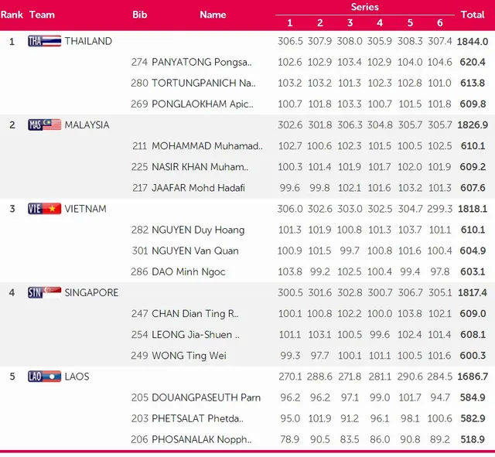Click Laos team total 1686.7
This screenshot has width=495, height=457.
tap(473, 377)
